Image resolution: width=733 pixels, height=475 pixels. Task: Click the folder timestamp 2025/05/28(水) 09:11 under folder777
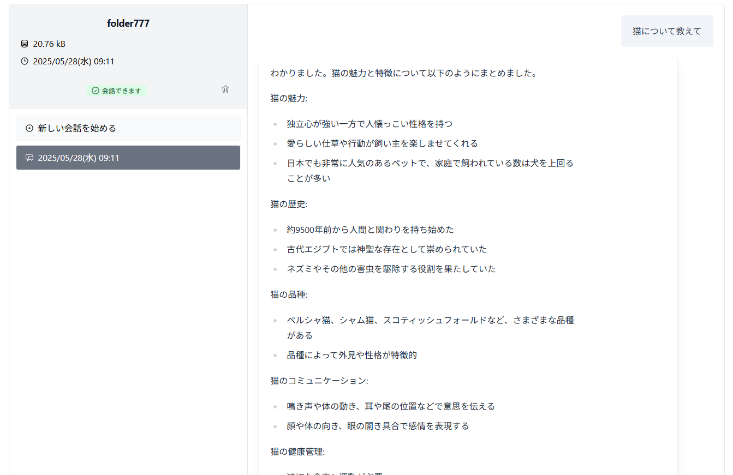coord(74,61)
